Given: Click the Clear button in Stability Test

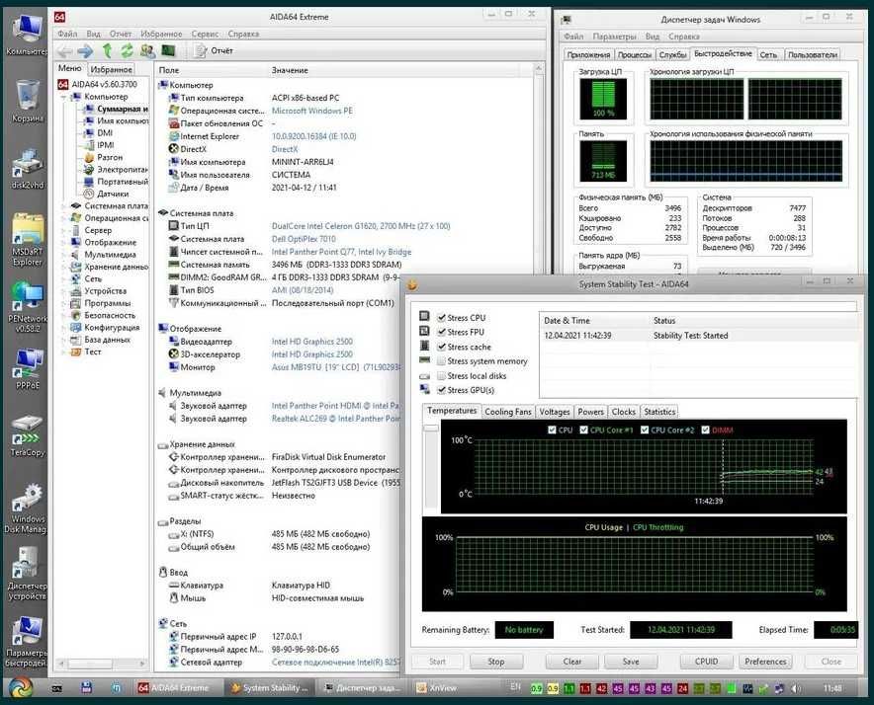Looking at the screenshot, I should pos(572,662).
